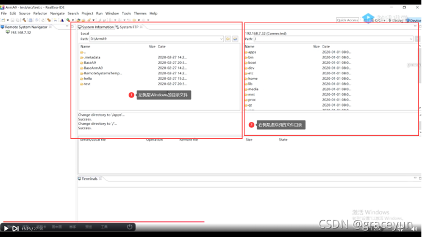The height and width of the screenshot is (237, 422).
Task: Open the Search menu
Action: tap(73, 13)
